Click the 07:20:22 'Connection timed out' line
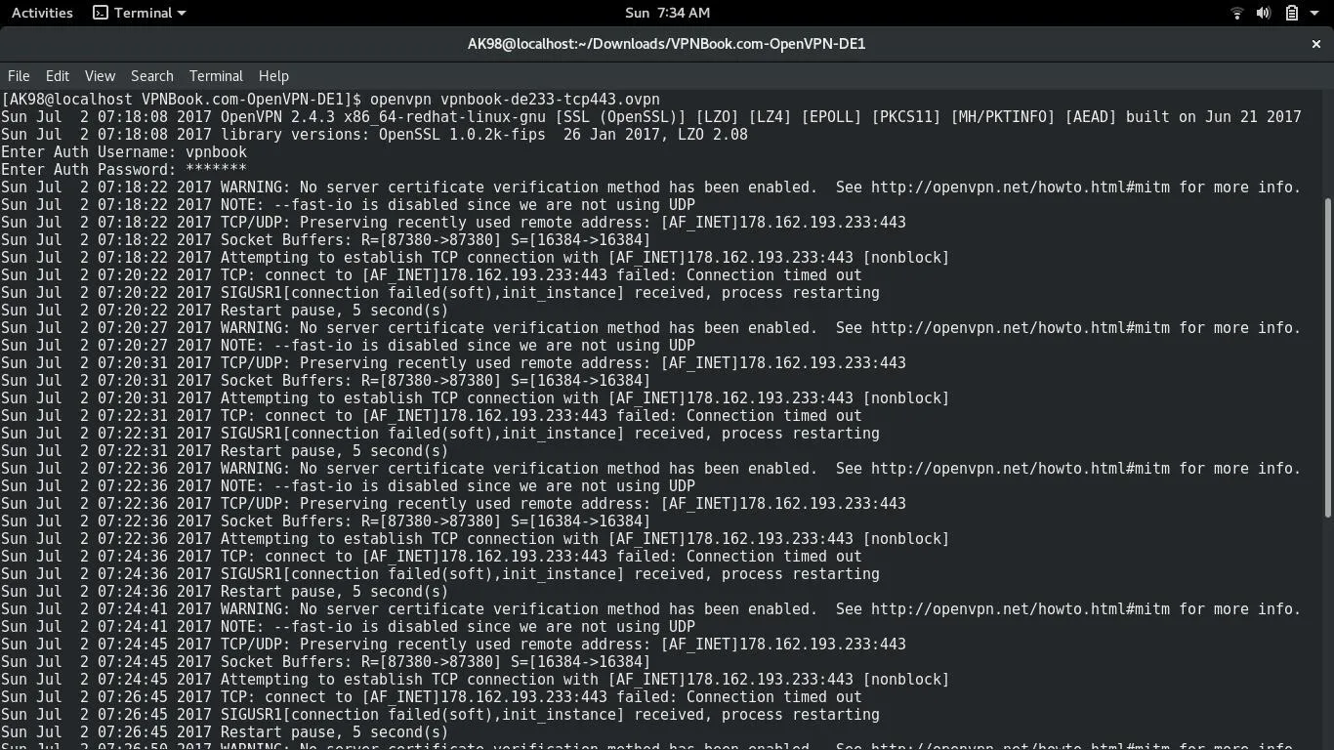The image size is (1334, 750). pyautogui.click(x=432, y=275)
